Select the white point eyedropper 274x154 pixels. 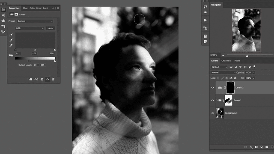click(11, 45)
